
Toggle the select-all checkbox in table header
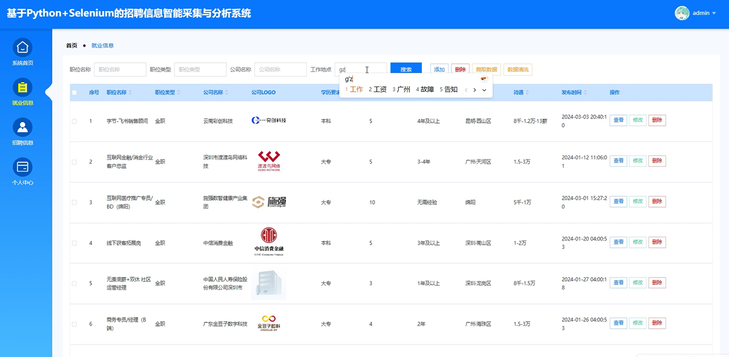click(x=74, y=92)
